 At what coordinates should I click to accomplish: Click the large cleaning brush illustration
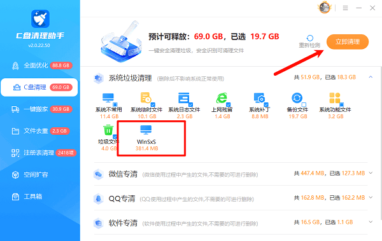tap(121, 42)
